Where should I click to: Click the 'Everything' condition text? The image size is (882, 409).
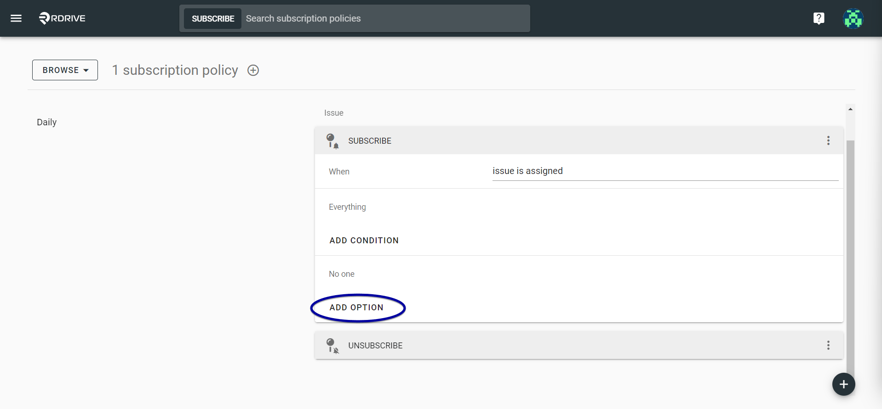[x=347, y=207]
